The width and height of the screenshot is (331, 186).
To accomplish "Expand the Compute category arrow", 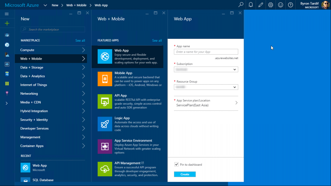I will pyautogui.click(x=84, y=50).
